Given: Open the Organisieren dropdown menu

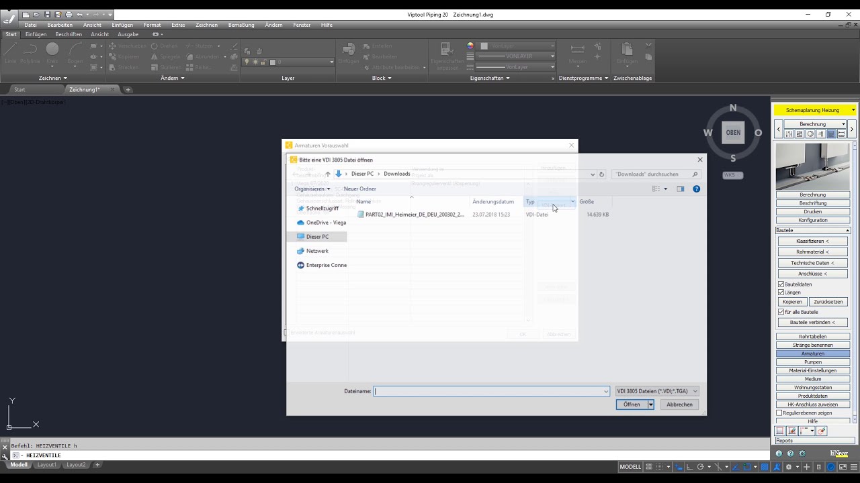Looking at the screenshot, I should (312, 189).
